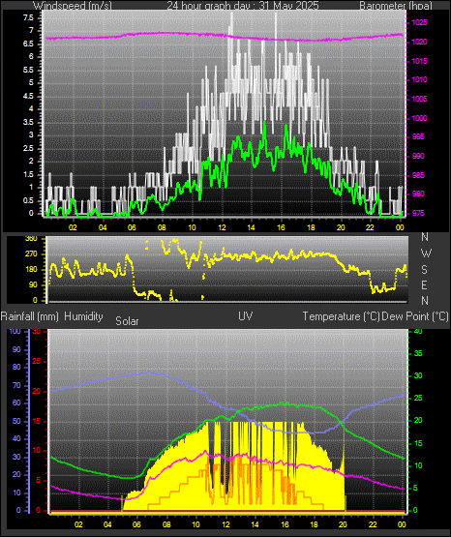
Task: Click hour "06" below the temperature chart
Action: pos(136,524)
